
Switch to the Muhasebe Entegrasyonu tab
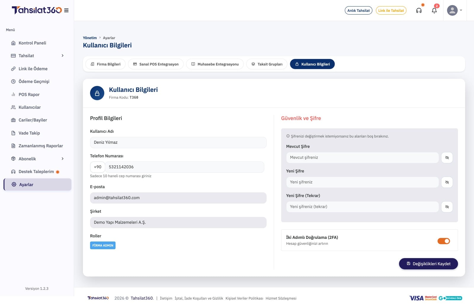click(215, 64)
